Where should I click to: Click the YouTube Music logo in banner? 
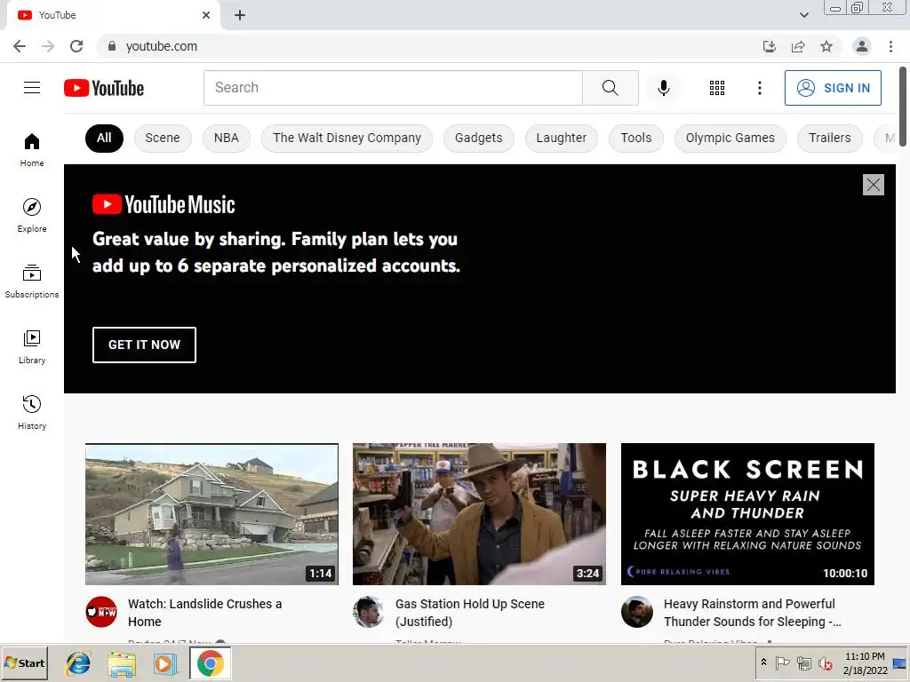(164, 204)
